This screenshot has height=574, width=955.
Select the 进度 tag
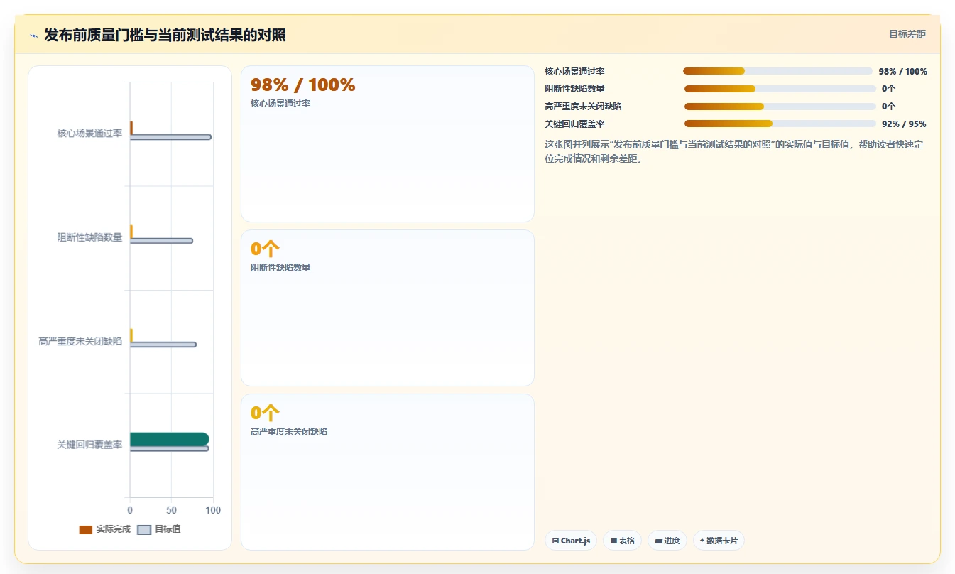667,541
